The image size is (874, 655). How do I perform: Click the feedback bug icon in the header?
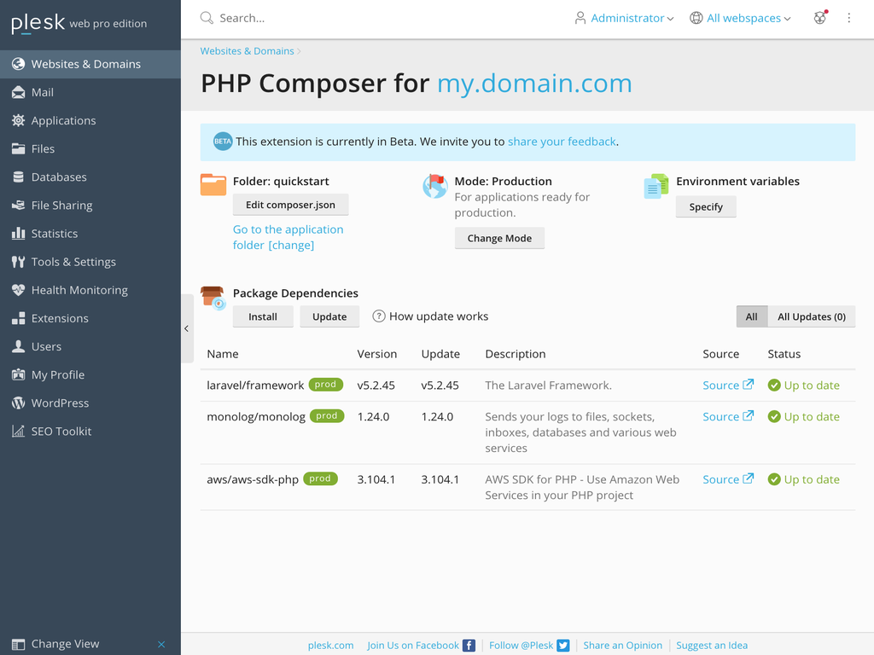click(x=819, y=17)
